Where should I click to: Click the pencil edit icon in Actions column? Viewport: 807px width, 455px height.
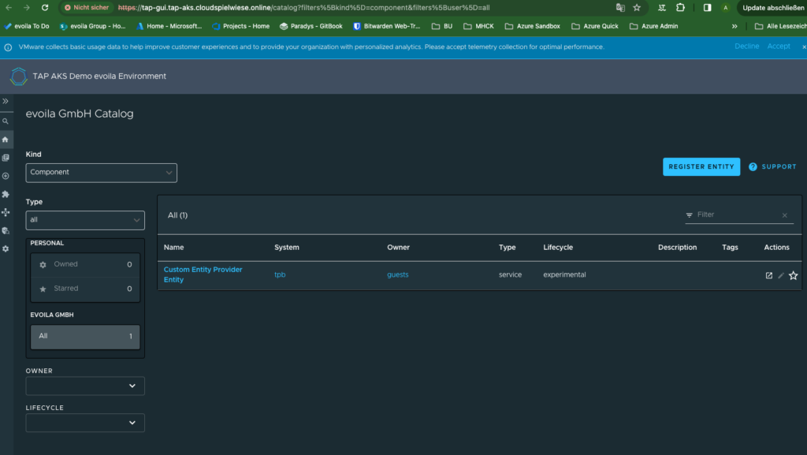[781, 275]
